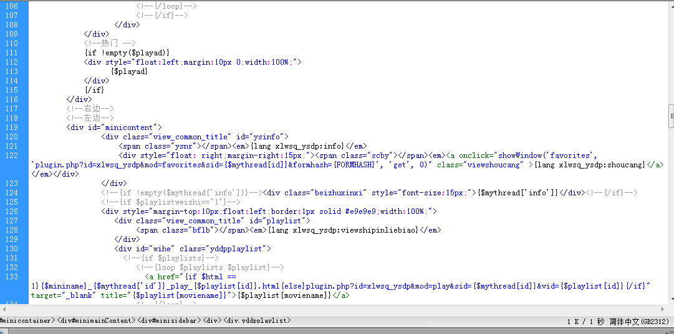The image size is (674, 334).
Task: Click the vertical scrollbar thumb
Action: tap(670, 116)
